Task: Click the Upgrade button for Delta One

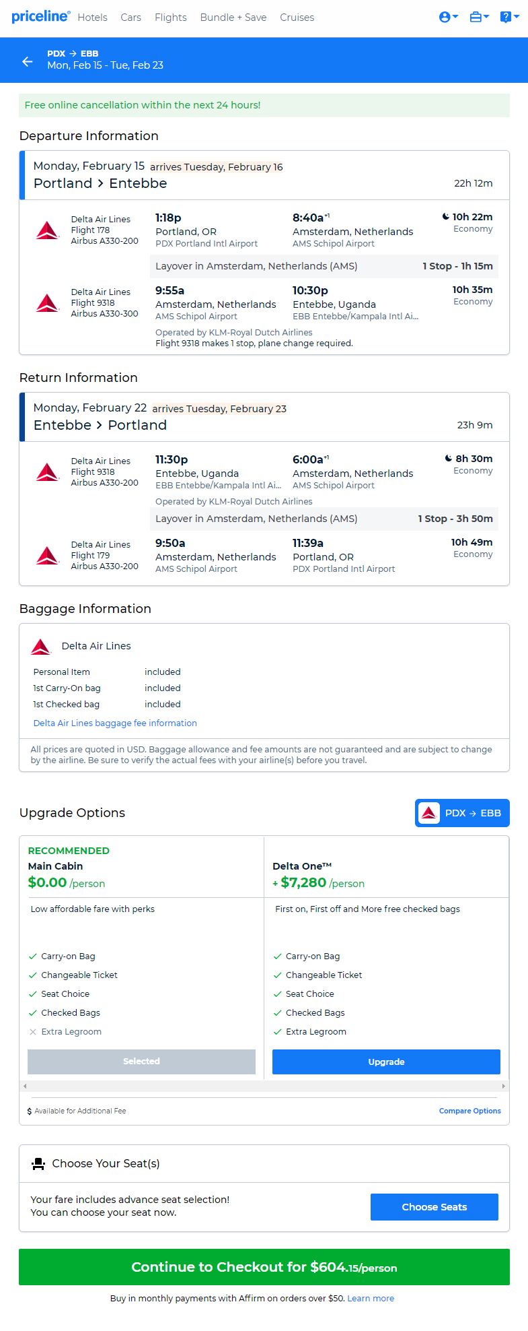Action: tap(386, 1062)
